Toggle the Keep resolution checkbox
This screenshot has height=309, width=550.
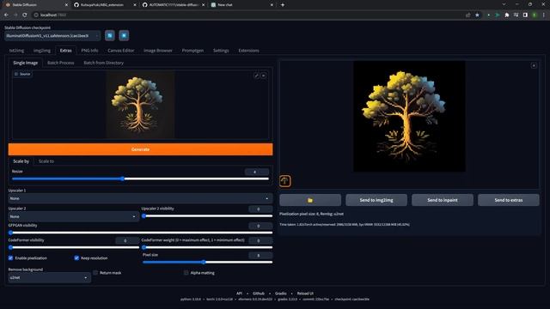click(x=76, y=257)
